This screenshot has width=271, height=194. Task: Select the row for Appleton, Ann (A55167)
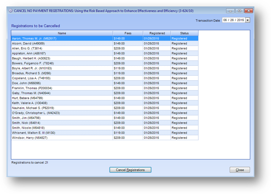(105, 53)
